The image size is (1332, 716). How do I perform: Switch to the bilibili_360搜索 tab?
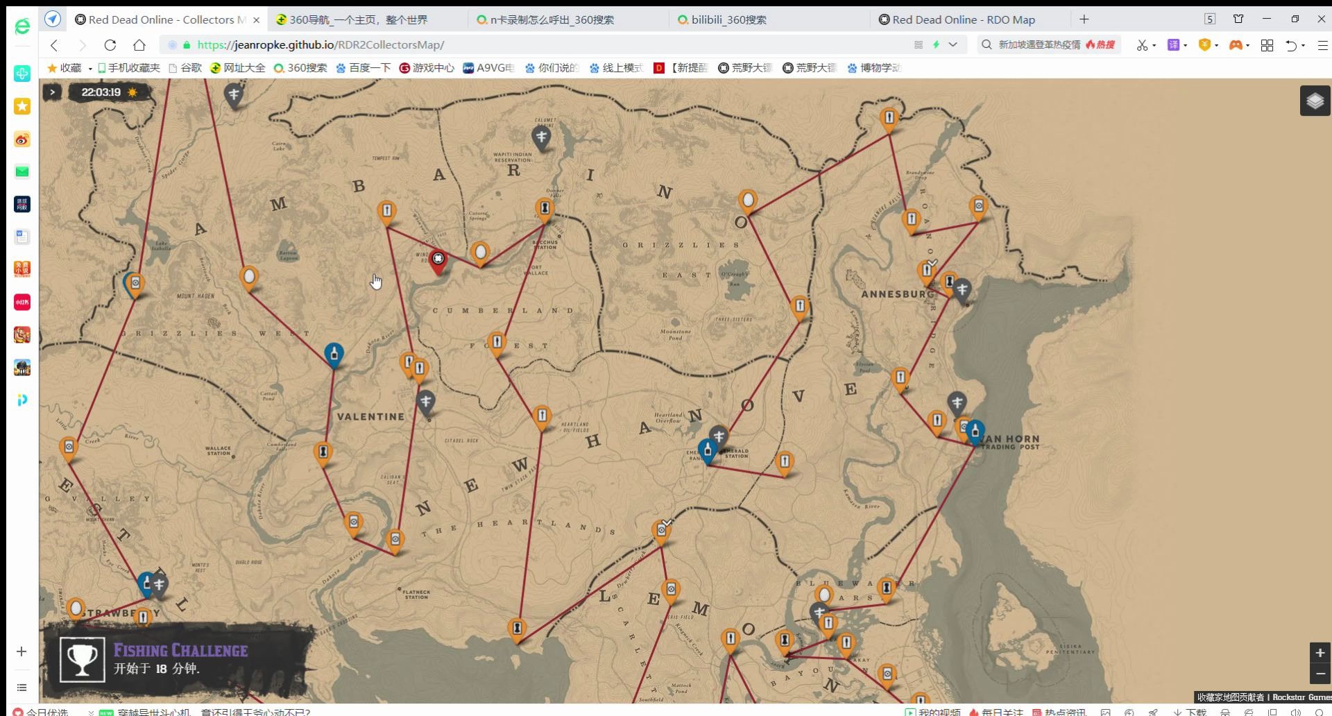click(x=721, y=19)
